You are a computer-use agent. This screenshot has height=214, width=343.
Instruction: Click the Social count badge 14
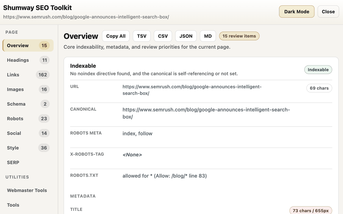(44, 133)
